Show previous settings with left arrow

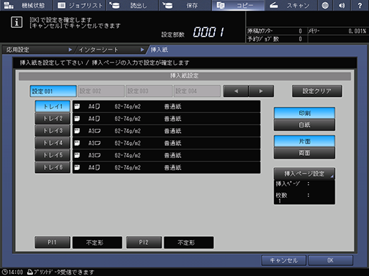pos(236,91)
